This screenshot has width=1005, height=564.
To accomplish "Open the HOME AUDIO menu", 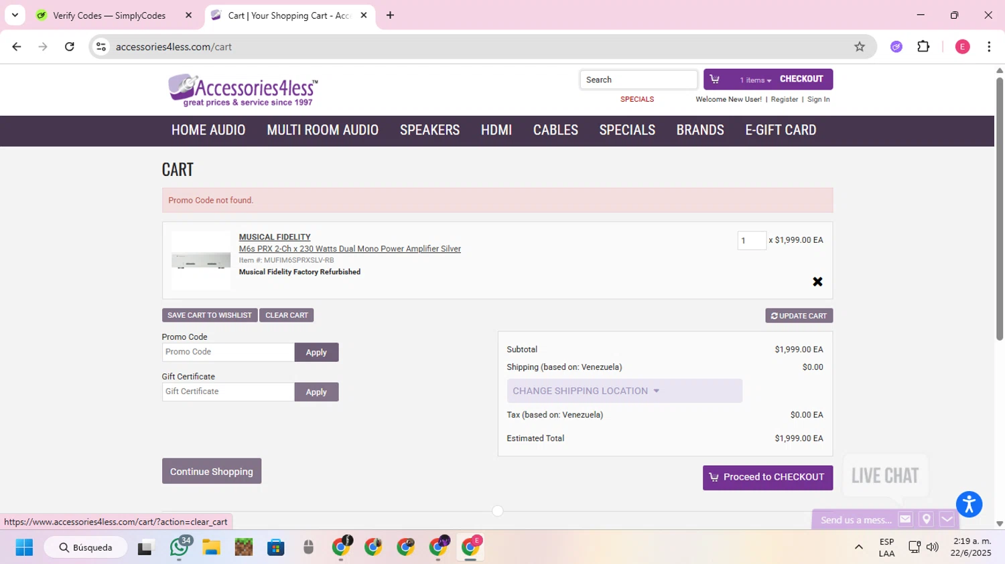I will (208, 130).
